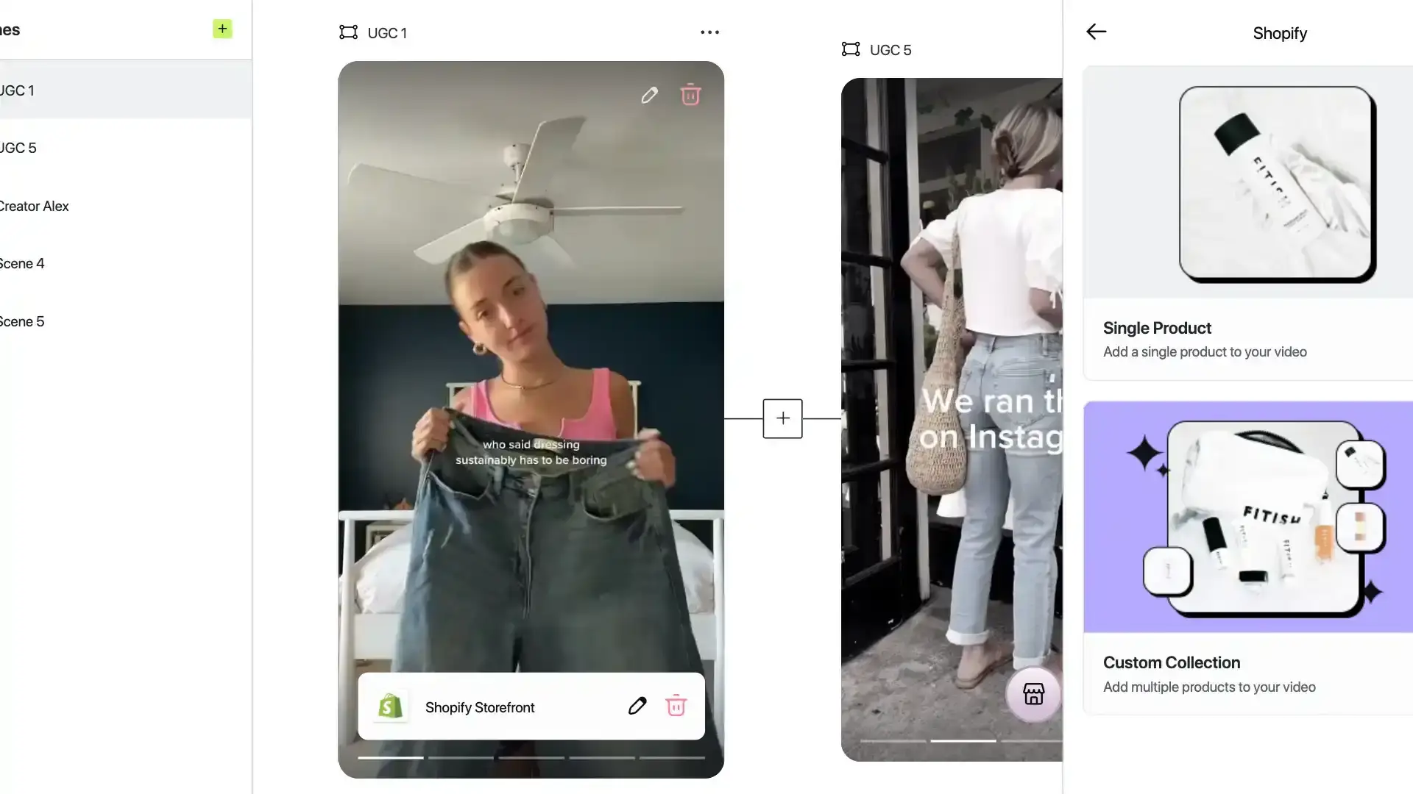Click the delete icon on Shopify Storefront
The width and height of the screenshot is (1413, 794).
pyautogui.click(x=677, y=706)
